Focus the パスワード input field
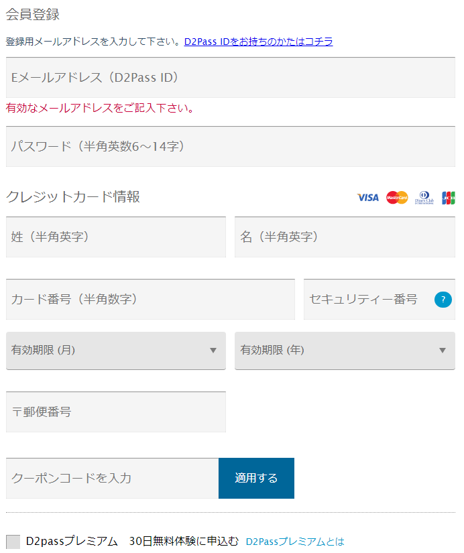 [231, 146]
